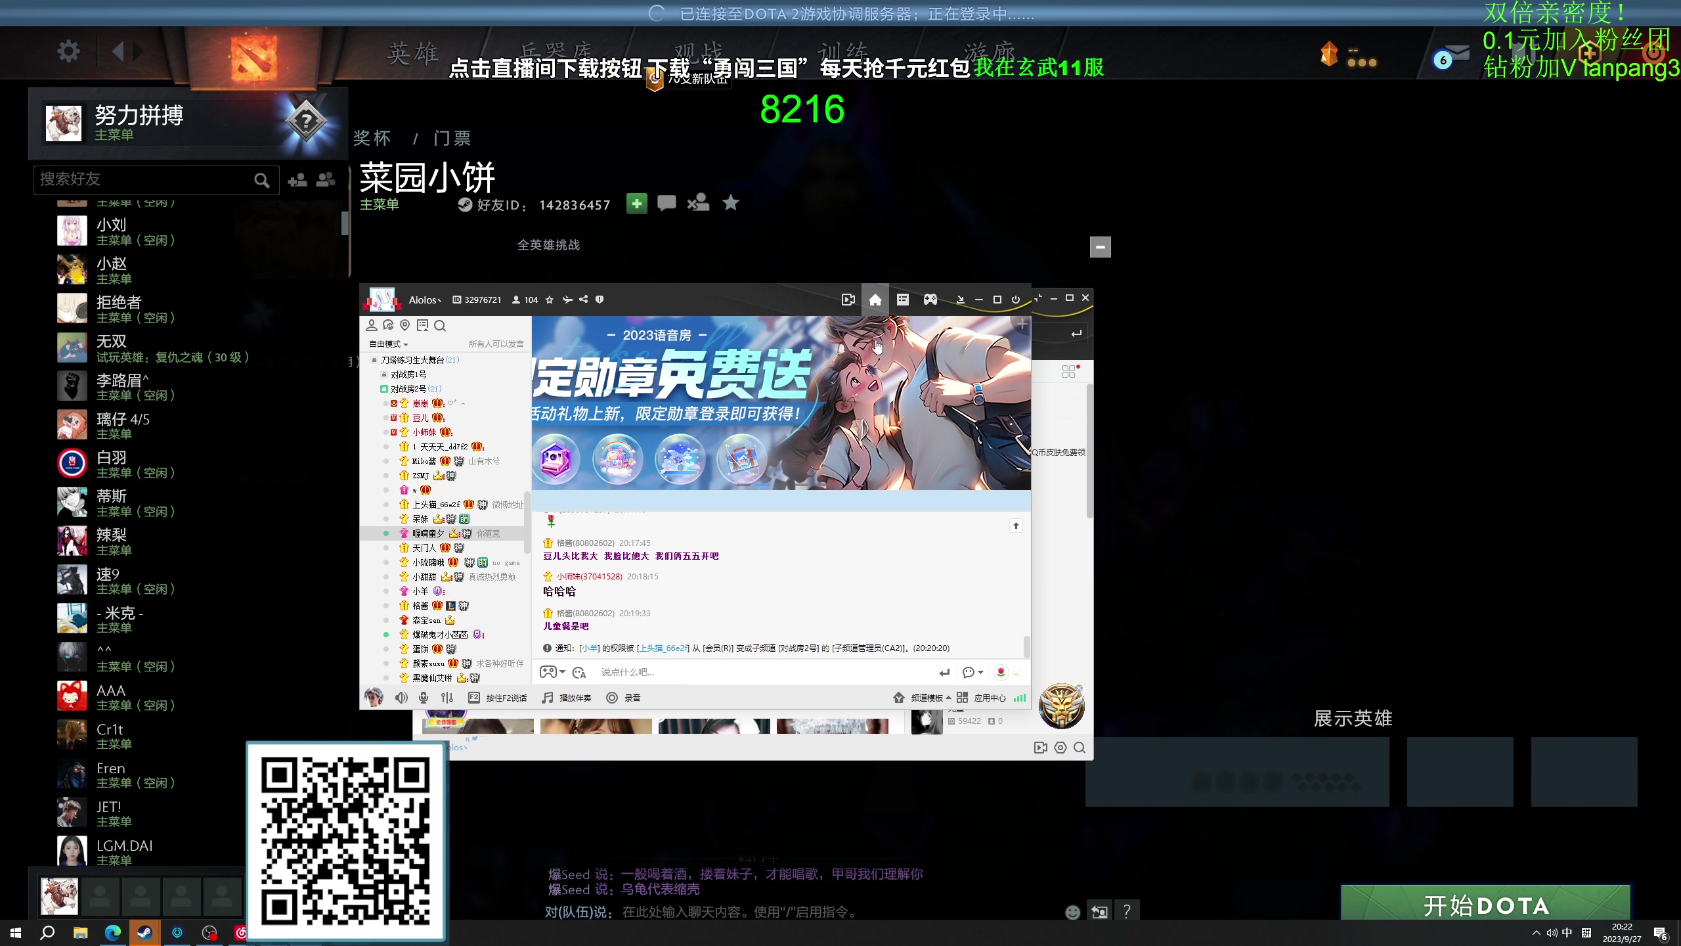The height and width of the screenshot is (946, 1681).
Task: Click Dota team chat input line
Action: click(801, 912)
